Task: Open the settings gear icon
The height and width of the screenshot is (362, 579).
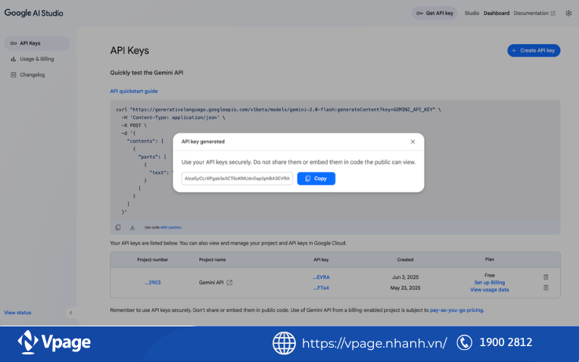Action: point(568,14)
